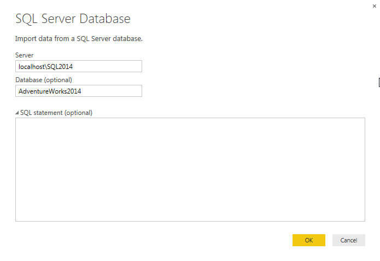Click the "Database (optional)" label
380x261 pixels.
click(x=43, y=80)
